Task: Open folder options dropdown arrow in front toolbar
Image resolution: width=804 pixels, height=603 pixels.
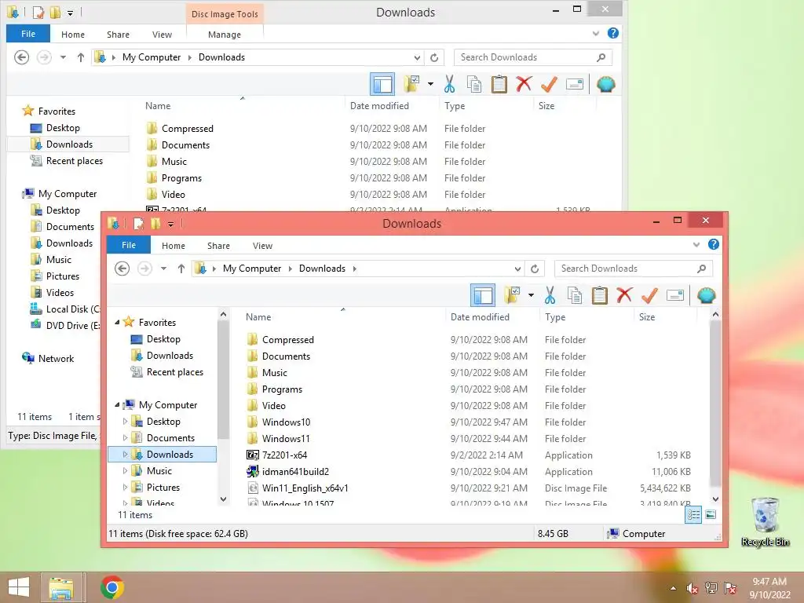Action: (532, 295)
